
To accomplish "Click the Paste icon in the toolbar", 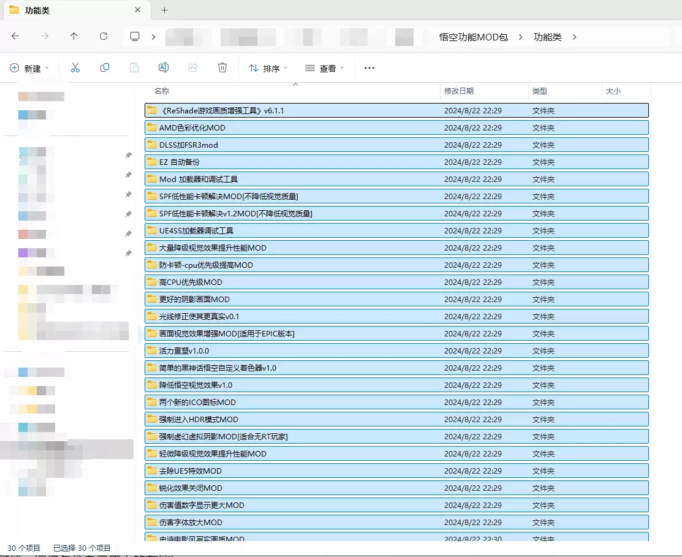I will click(134, 67).
